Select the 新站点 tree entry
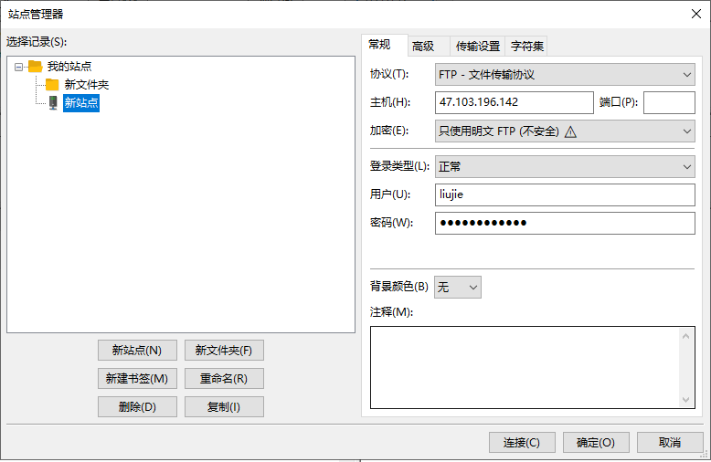The height and width of the screenshot is (462, 711). (81, 103)
